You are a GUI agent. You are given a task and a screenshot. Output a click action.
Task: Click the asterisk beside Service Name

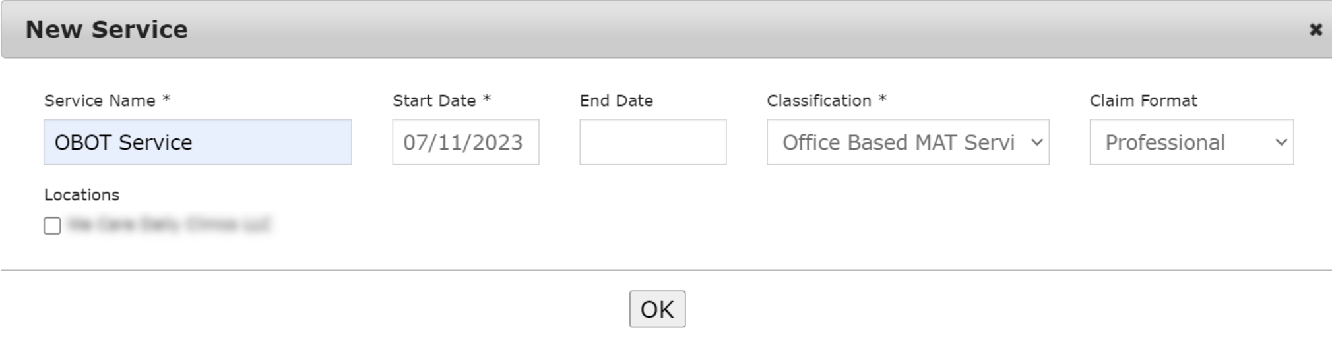point(166,99)
